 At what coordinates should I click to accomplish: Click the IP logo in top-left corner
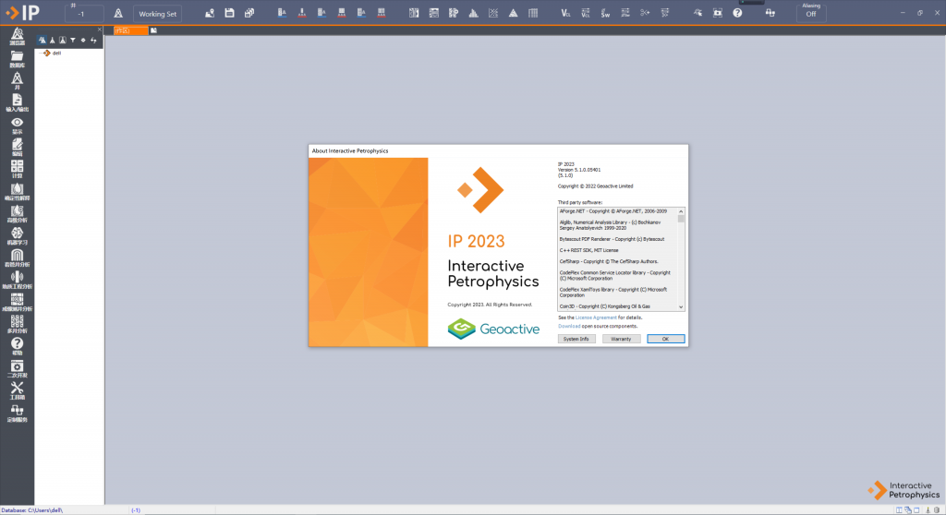tap(22, 12)
